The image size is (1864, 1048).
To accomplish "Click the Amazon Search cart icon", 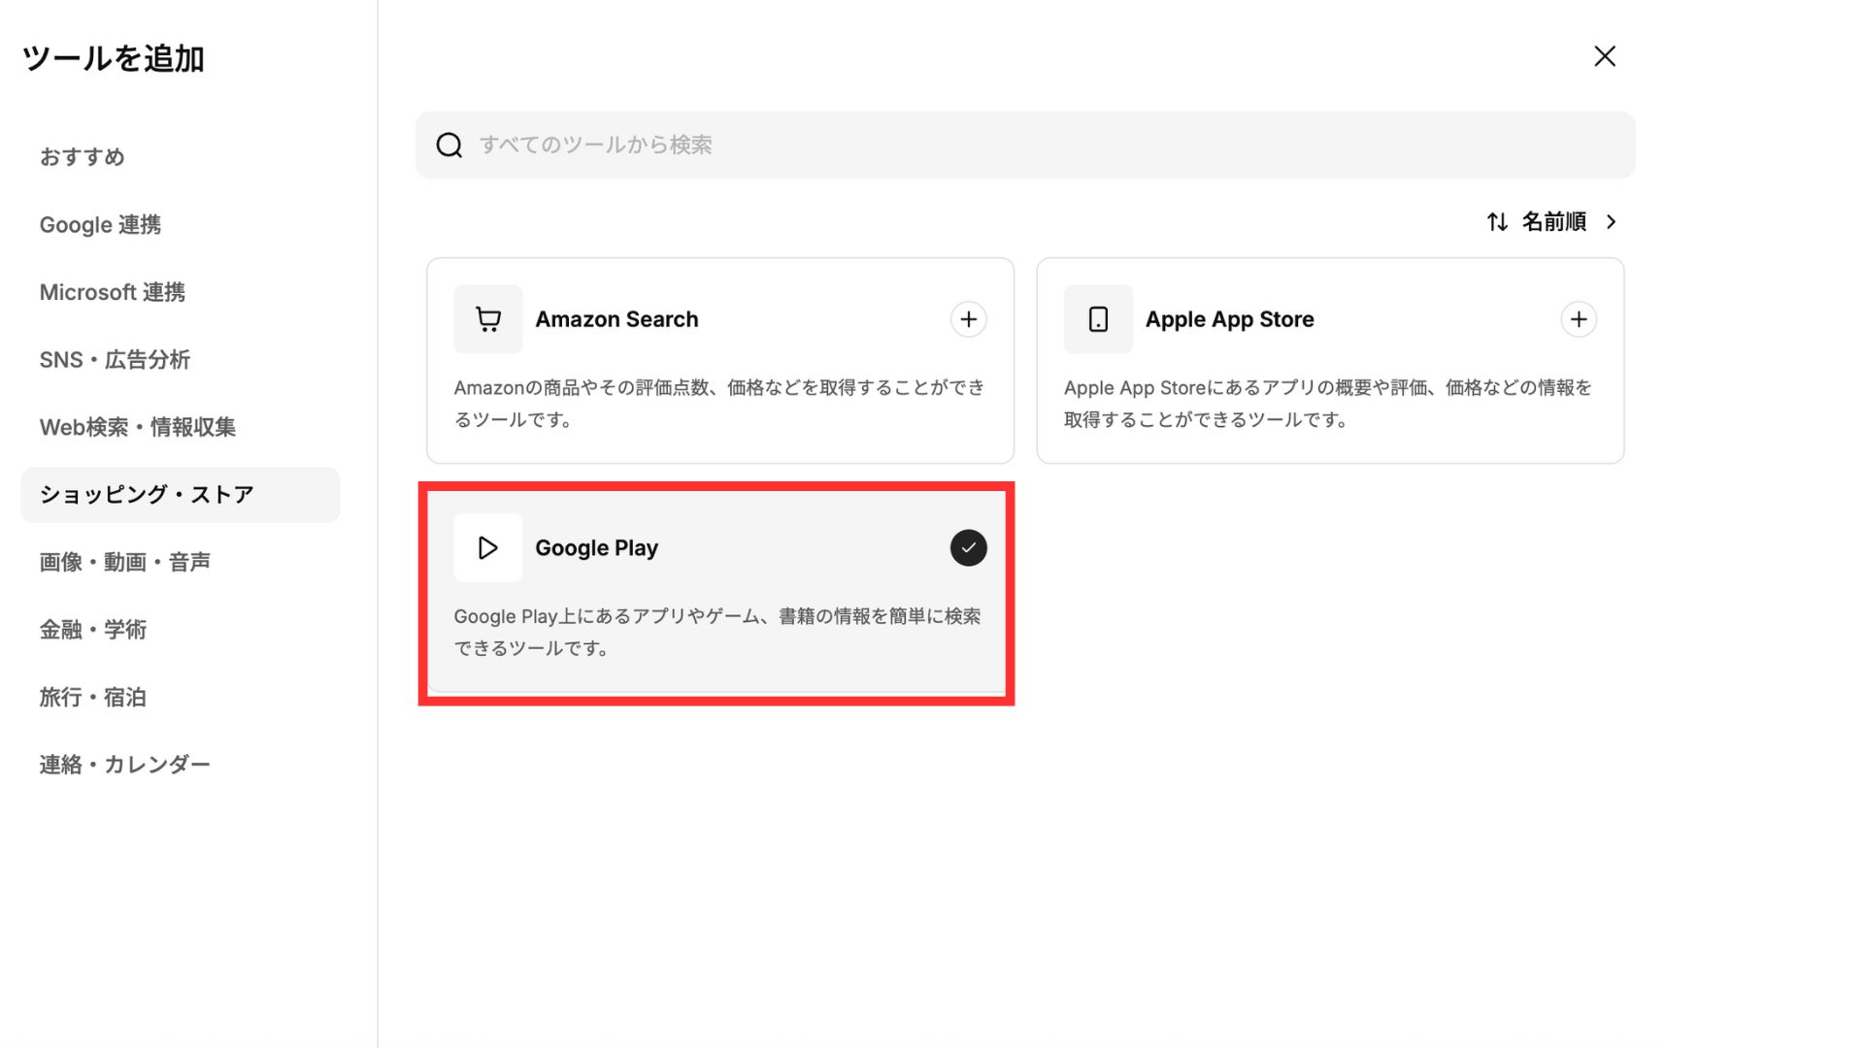I will (x=487, y=319).
